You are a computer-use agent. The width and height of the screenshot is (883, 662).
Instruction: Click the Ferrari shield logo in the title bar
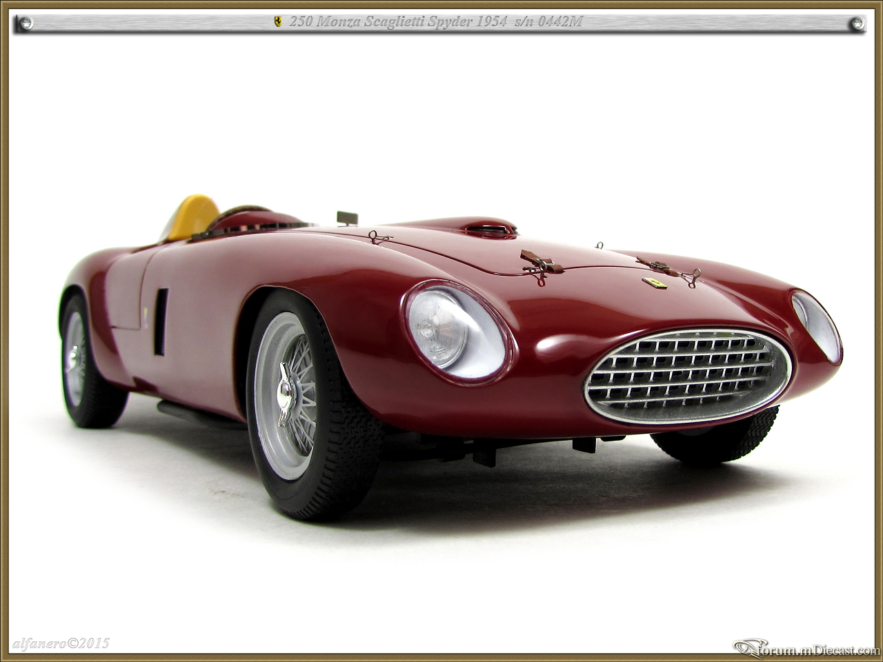tap(277, 22)
